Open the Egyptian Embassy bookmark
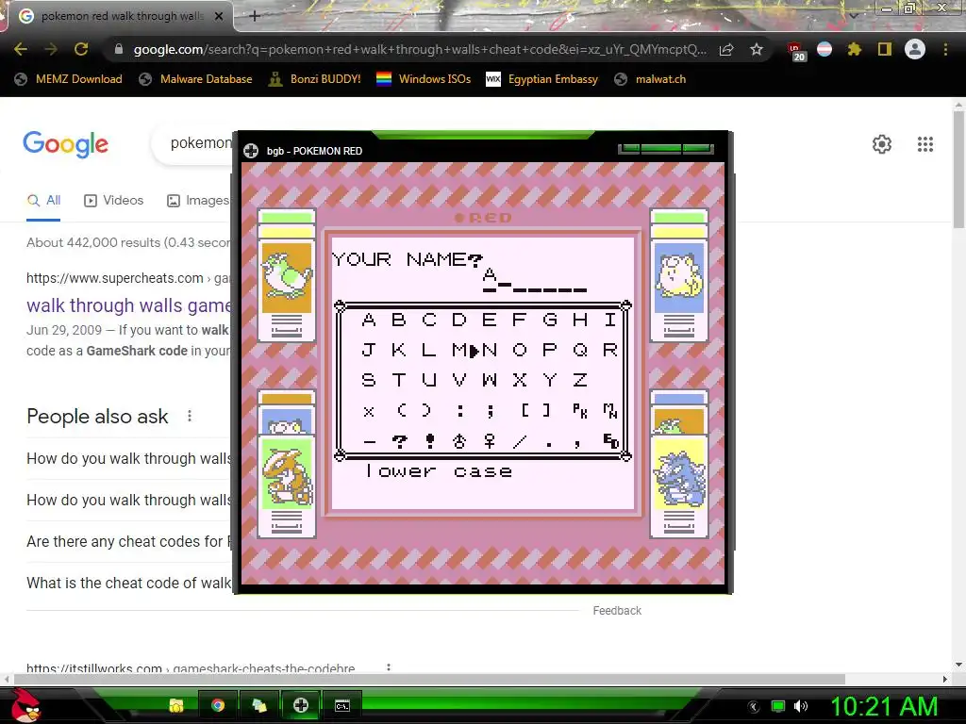Screen dimensions: 966x724 542,79
